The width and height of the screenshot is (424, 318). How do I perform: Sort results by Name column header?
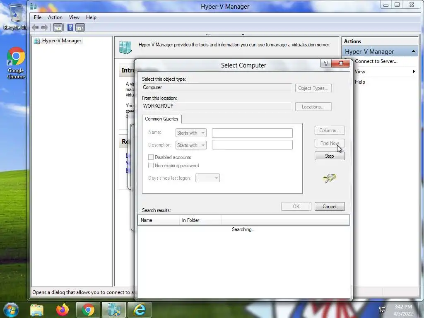point(159,220)
